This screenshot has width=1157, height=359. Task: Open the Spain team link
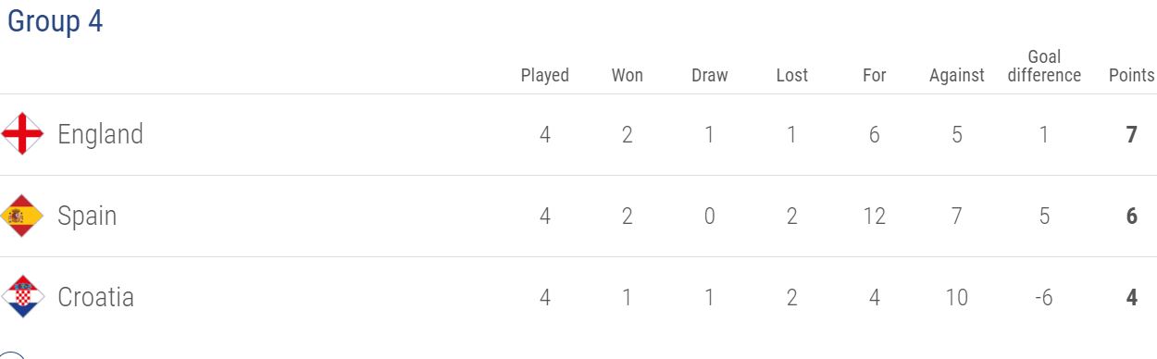click(87, 217)
